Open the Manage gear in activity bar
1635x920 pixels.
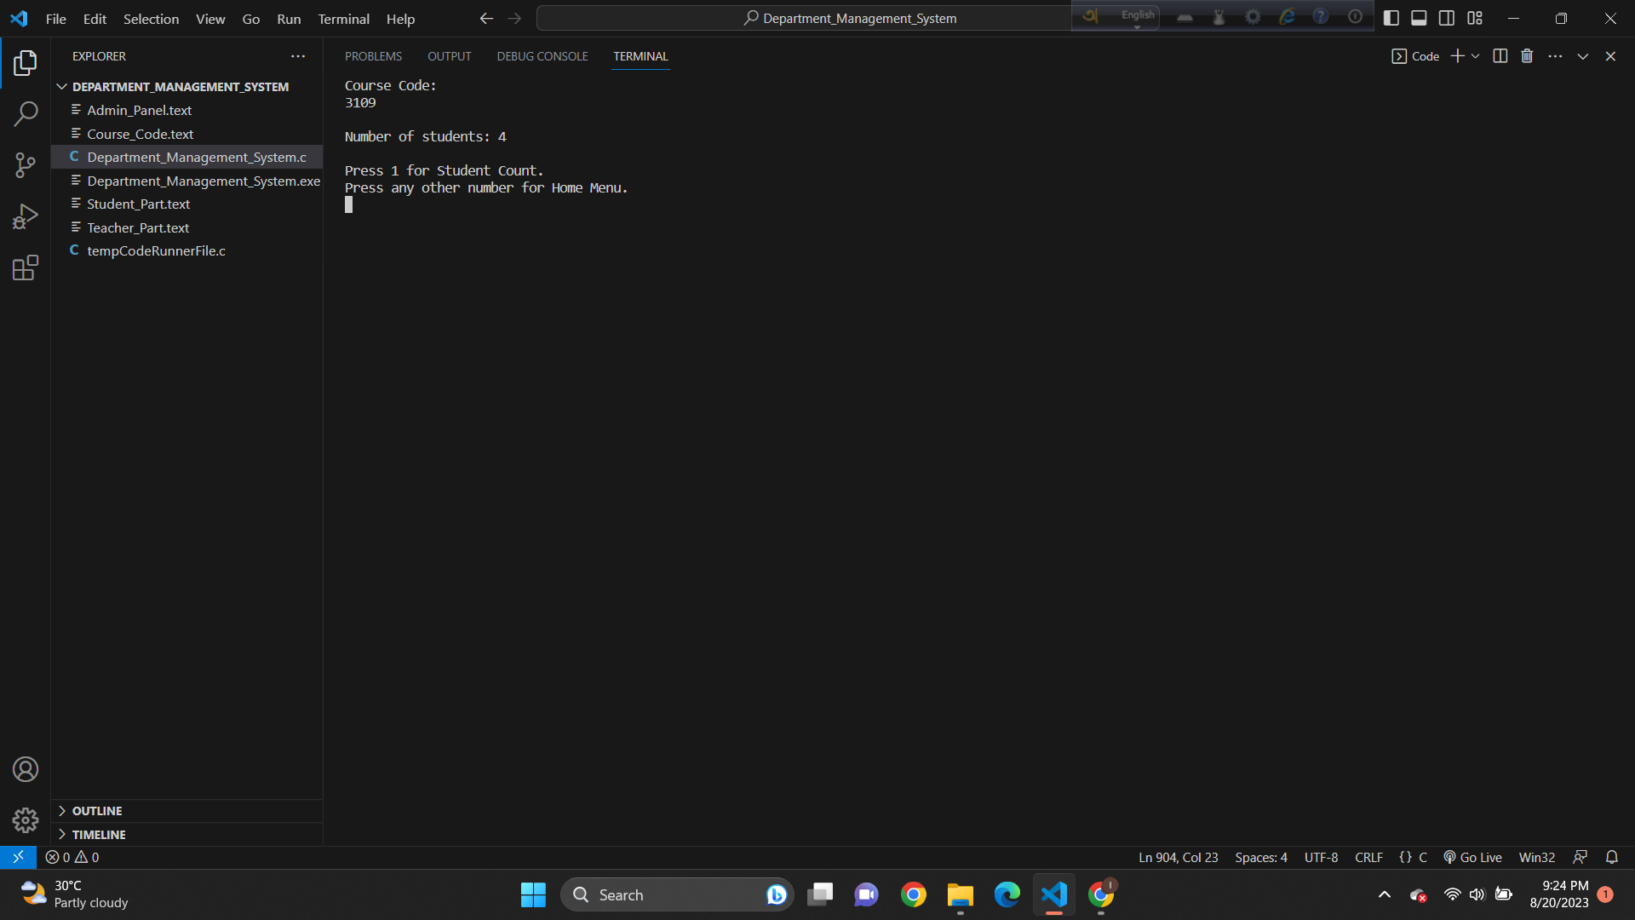click(25, 819)
